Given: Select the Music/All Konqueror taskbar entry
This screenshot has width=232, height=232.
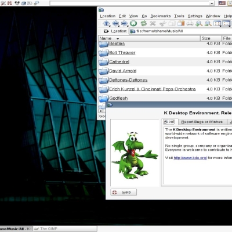Looking at the screenshot, I should coord(16,229).
